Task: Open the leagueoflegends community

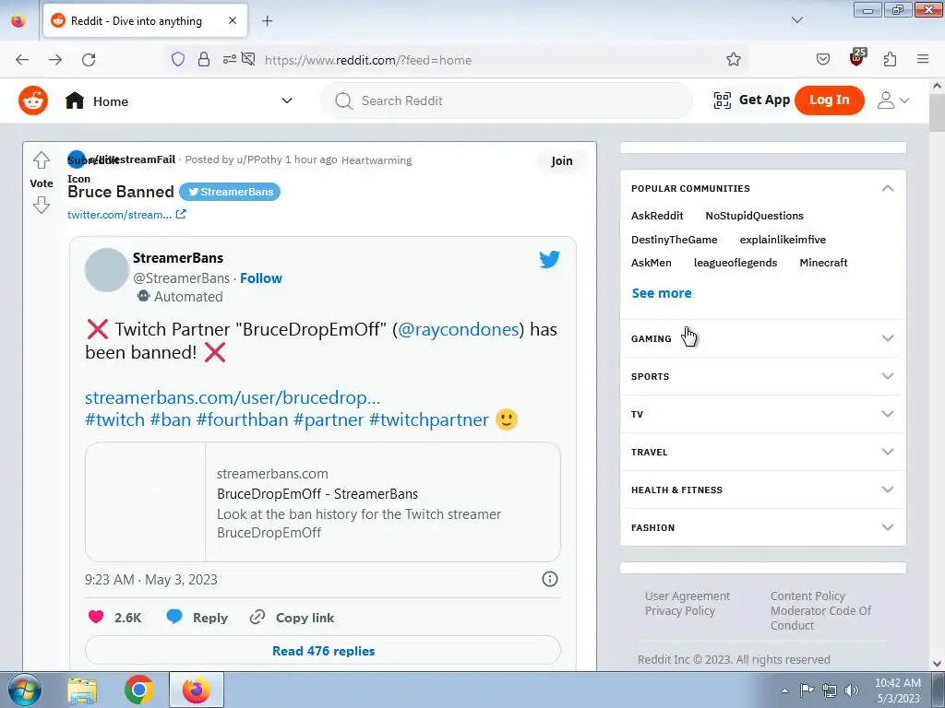Action: tap(736, 263)
